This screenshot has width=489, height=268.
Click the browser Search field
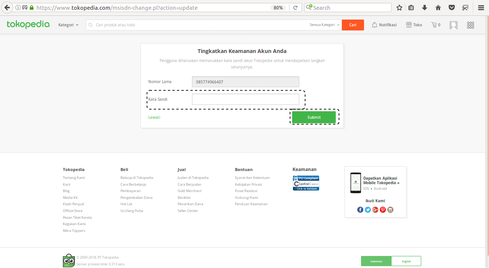click(348, 8)
